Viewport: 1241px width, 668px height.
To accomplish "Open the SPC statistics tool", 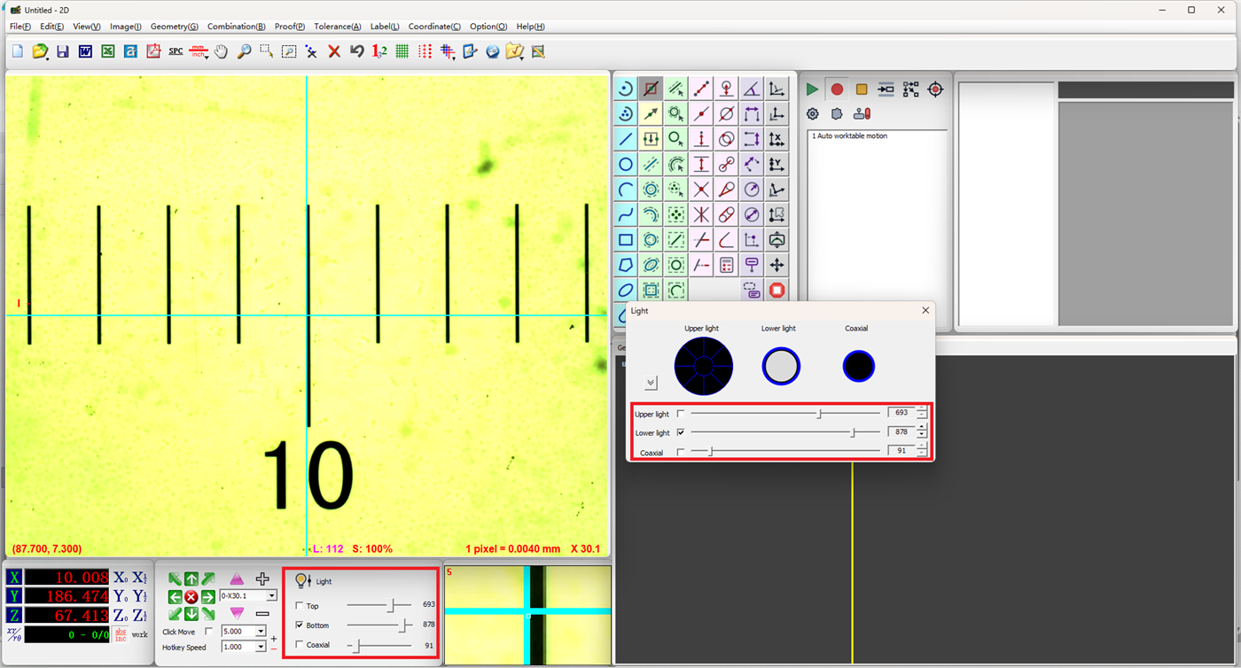I will pyautogui.click(x=176, y=51).
